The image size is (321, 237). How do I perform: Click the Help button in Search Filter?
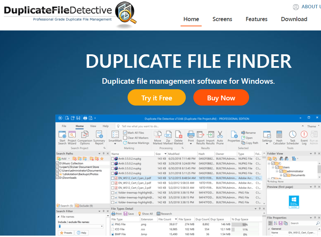click(x=82, y=233)
